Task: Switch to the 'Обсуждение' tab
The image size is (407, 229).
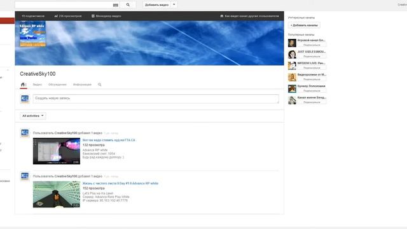Action: (57, 85)
